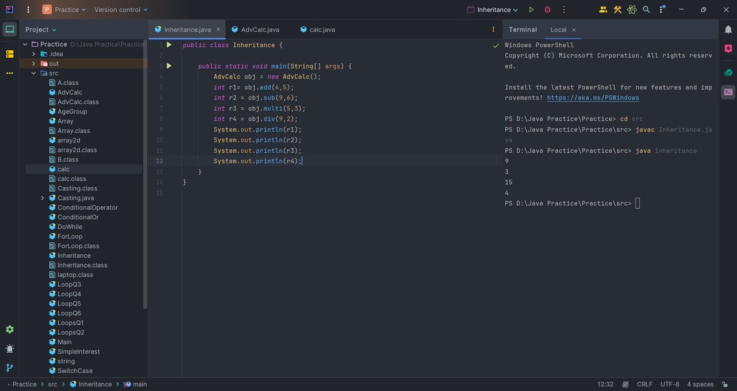Click the green inspection checkmark widget
The image size is (737, 391).
click(x=496, y=45)
